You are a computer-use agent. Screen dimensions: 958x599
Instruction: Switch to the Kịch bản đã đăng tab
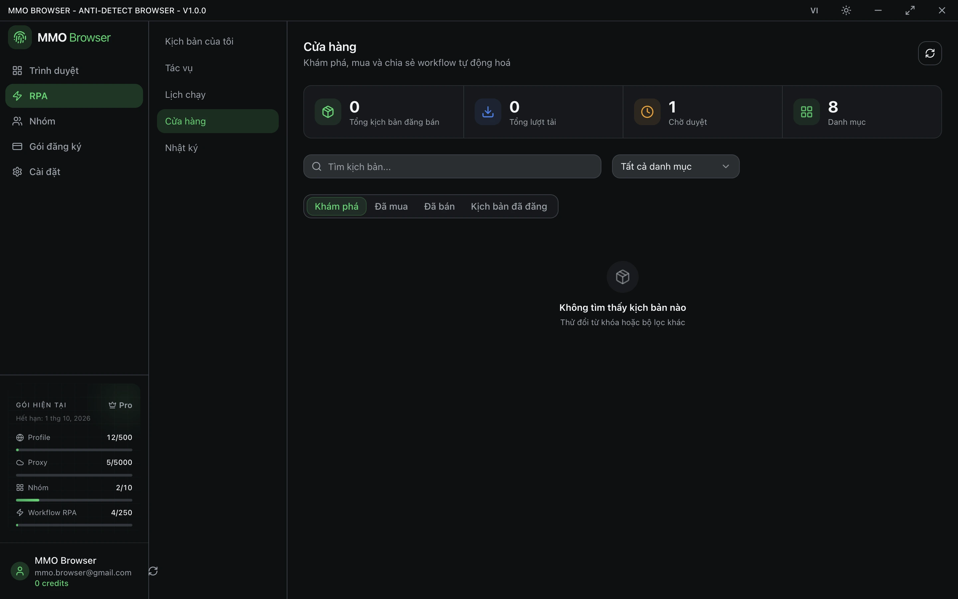pos(509,206)
